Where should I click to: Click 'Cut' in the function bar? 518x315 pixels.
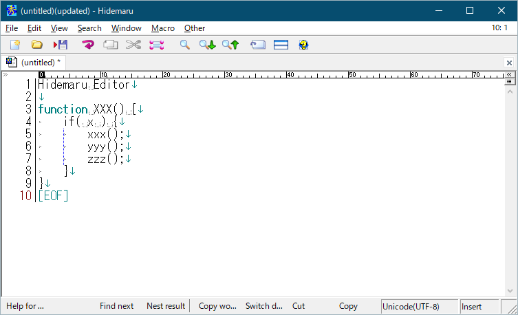[299, 306]
